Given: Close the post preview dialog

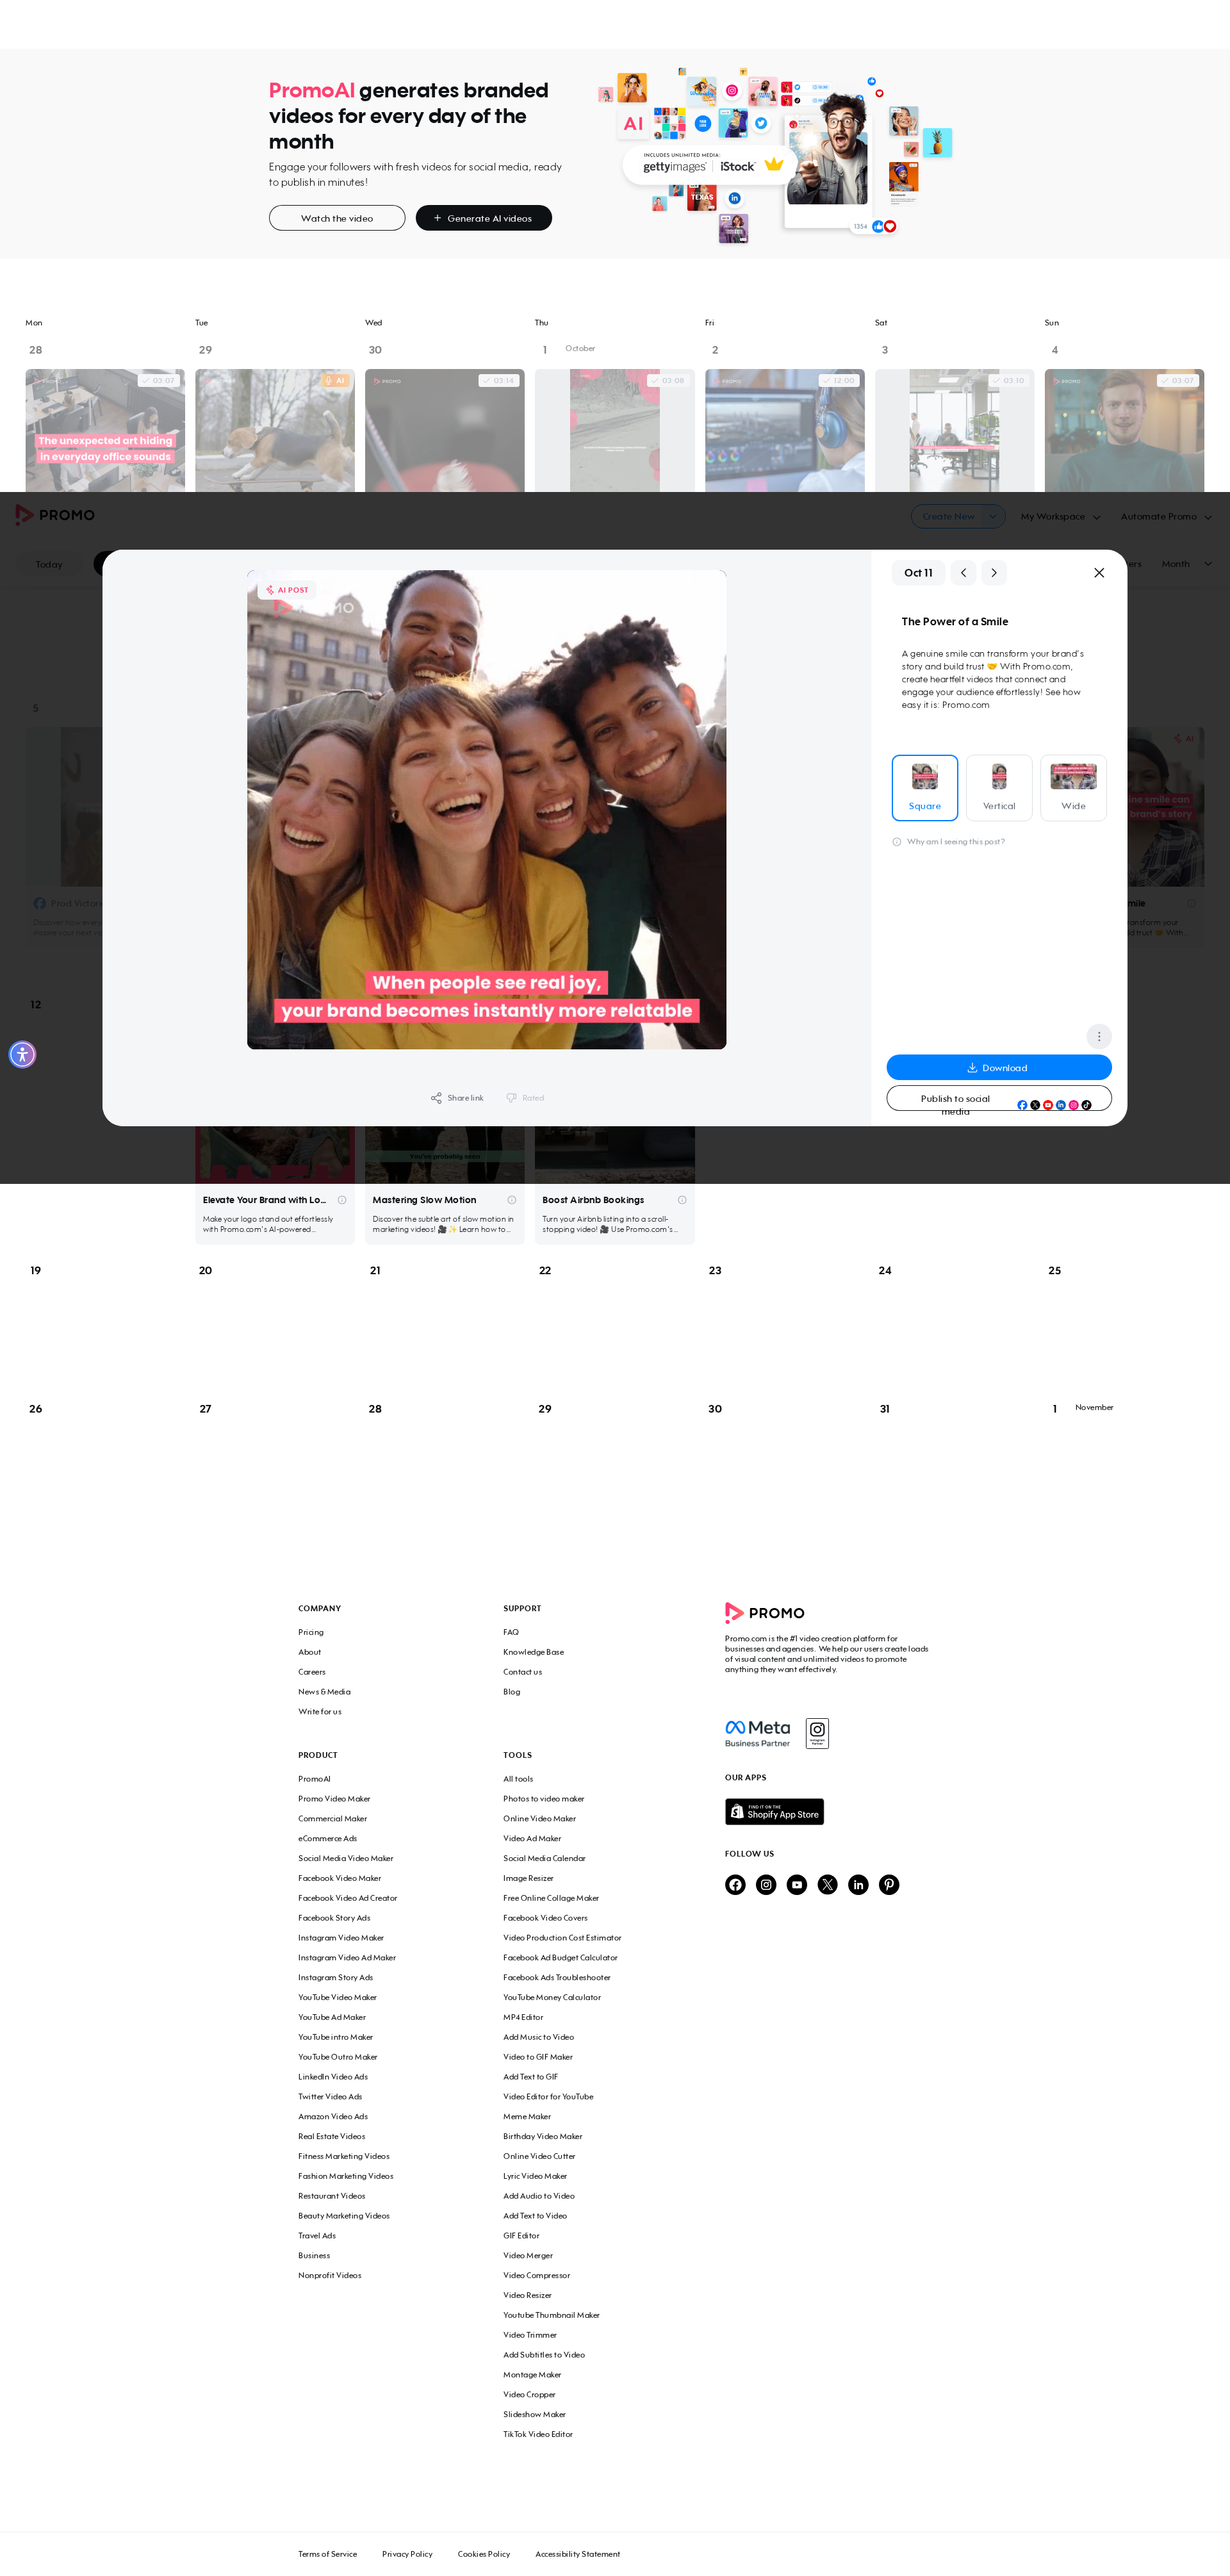Looking at the screenshot, I should (1099, 573).
